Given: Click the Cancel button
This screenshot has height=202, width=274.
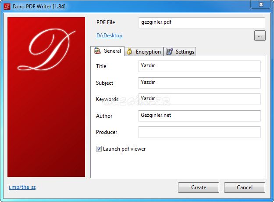Looking at the screenshot, I should (245, 188).
